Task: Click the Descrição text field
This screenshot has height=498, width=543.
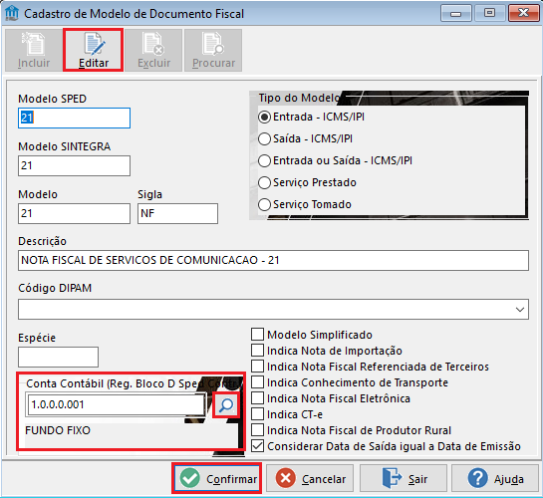Action: tap(273, 260)
